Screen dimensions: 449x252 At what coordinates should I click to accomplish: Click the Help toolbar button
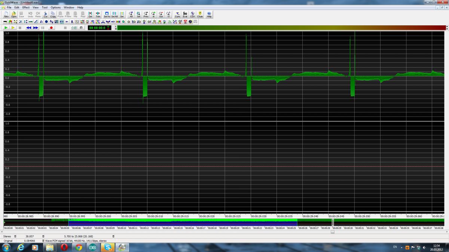pyautogui.click(x=209, y=15)
